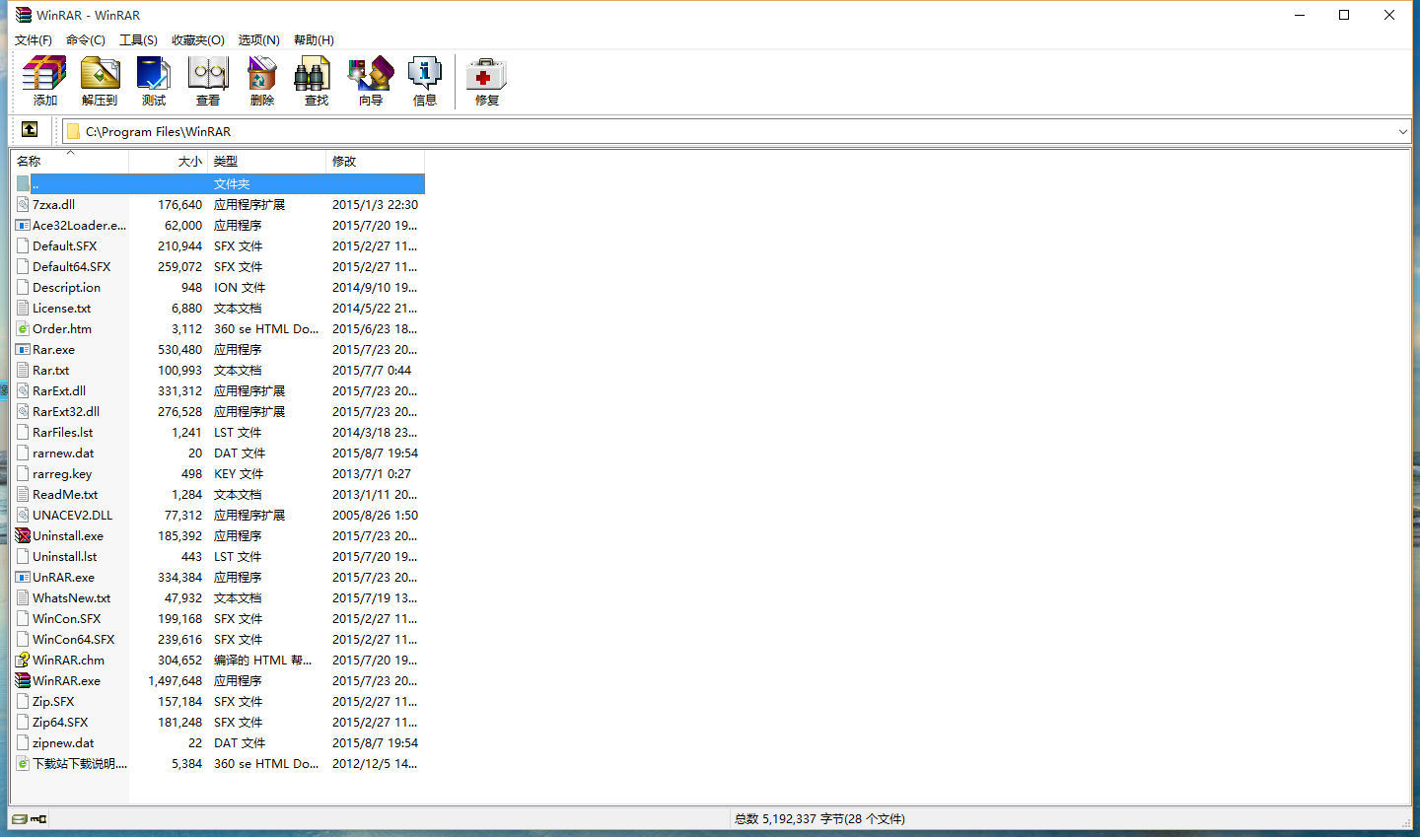
Task: Select the WhatsNew.txt file name
Action: [x=71, y=598]
